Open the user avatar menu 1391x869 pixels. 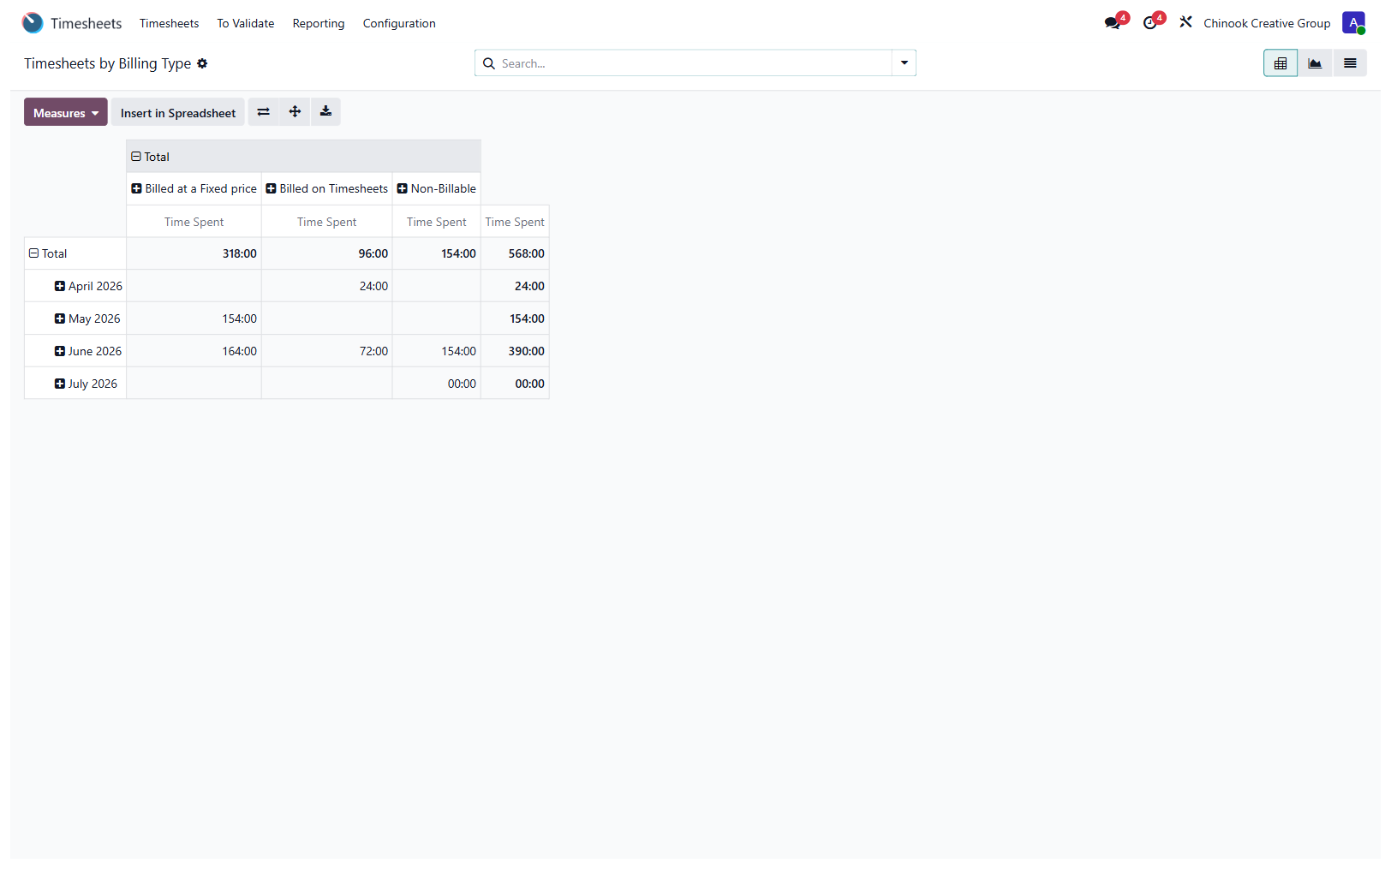click(x=1353, y=23)
